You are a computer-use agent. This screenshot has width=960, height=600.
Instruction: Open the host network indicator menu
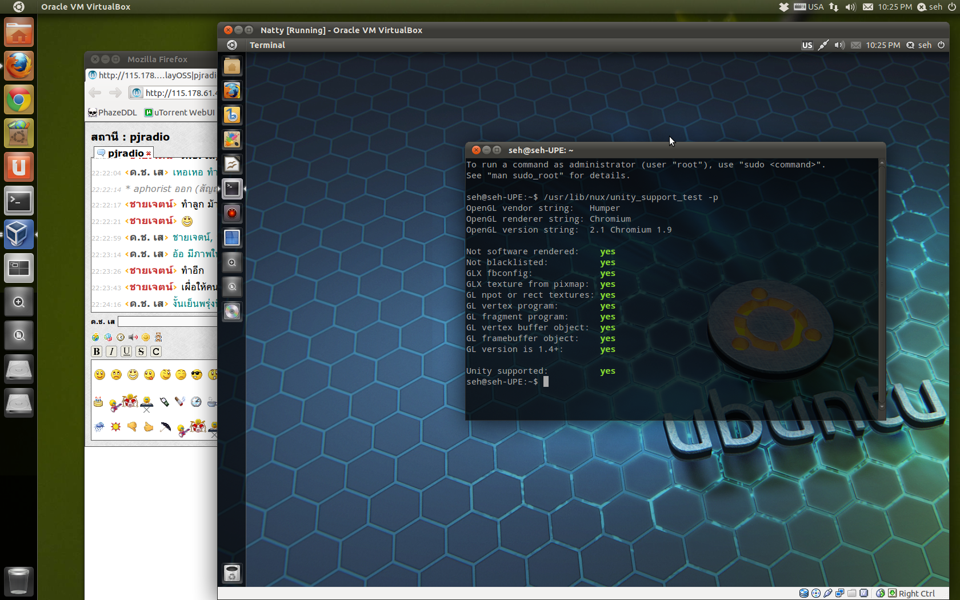[x=834, y=7]
